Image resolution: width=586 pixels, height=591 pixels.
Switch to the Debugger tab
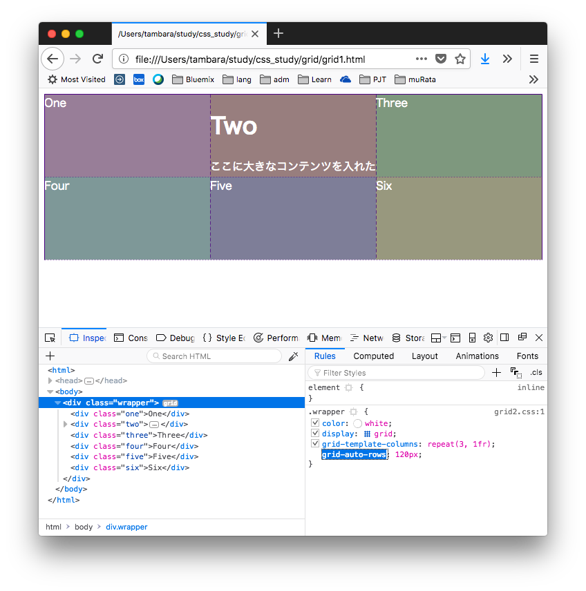[x=176, y=338]
